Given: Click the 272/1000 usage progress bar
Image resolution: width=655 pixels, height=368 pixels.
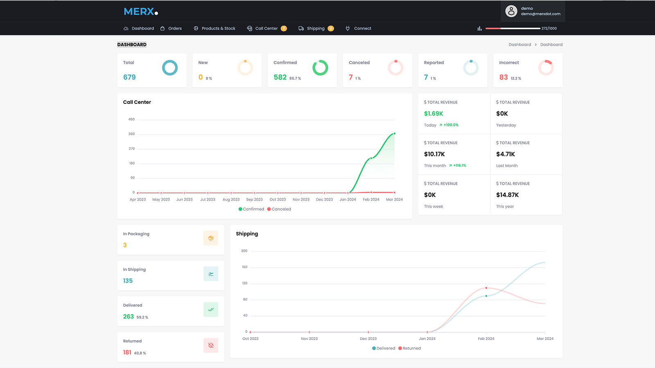Looking at the screenshot, I should pyautogui.click(x=513, y=29).
